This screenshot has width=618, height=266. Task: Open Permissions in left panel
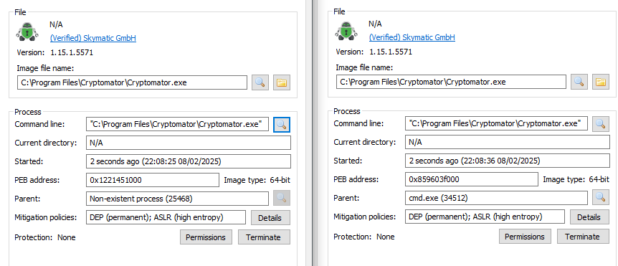205,237
